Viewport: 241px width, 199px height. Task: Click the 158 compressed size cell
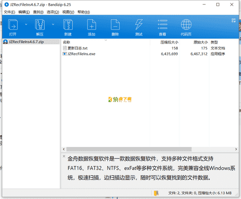pos(175,48)
